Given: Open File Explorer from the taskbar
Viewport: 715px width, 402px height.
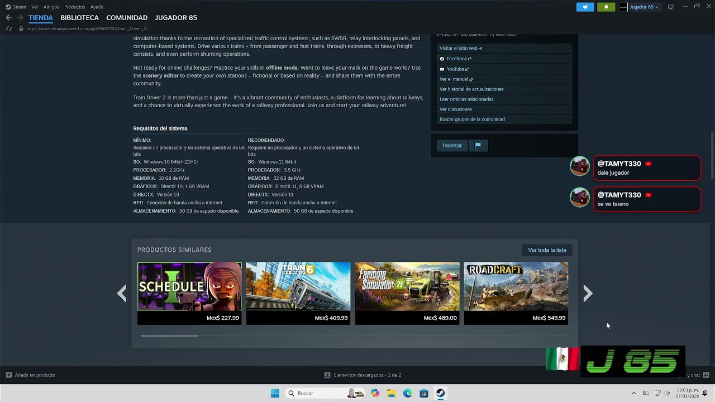Looking at the screenshot, I should (x=391, y=393).
